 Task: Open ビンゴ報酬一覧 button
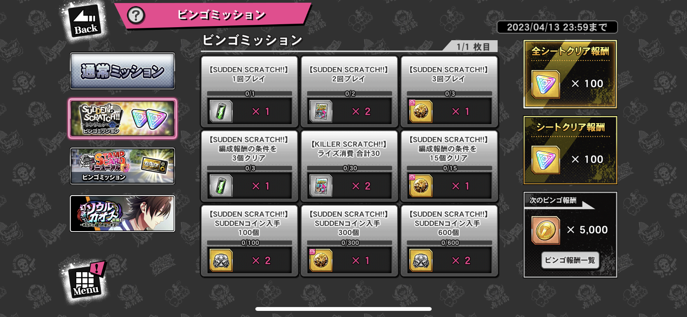(x=570, y=260)
